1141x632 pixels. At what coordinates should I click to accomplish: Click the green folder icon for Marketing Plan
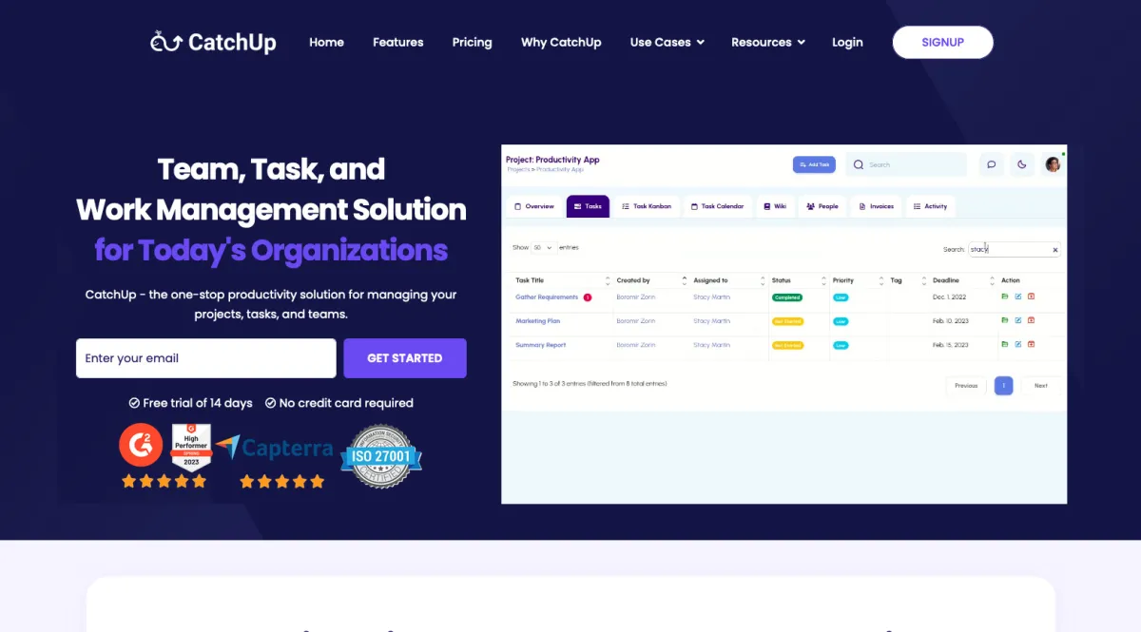pos(1005,320)
